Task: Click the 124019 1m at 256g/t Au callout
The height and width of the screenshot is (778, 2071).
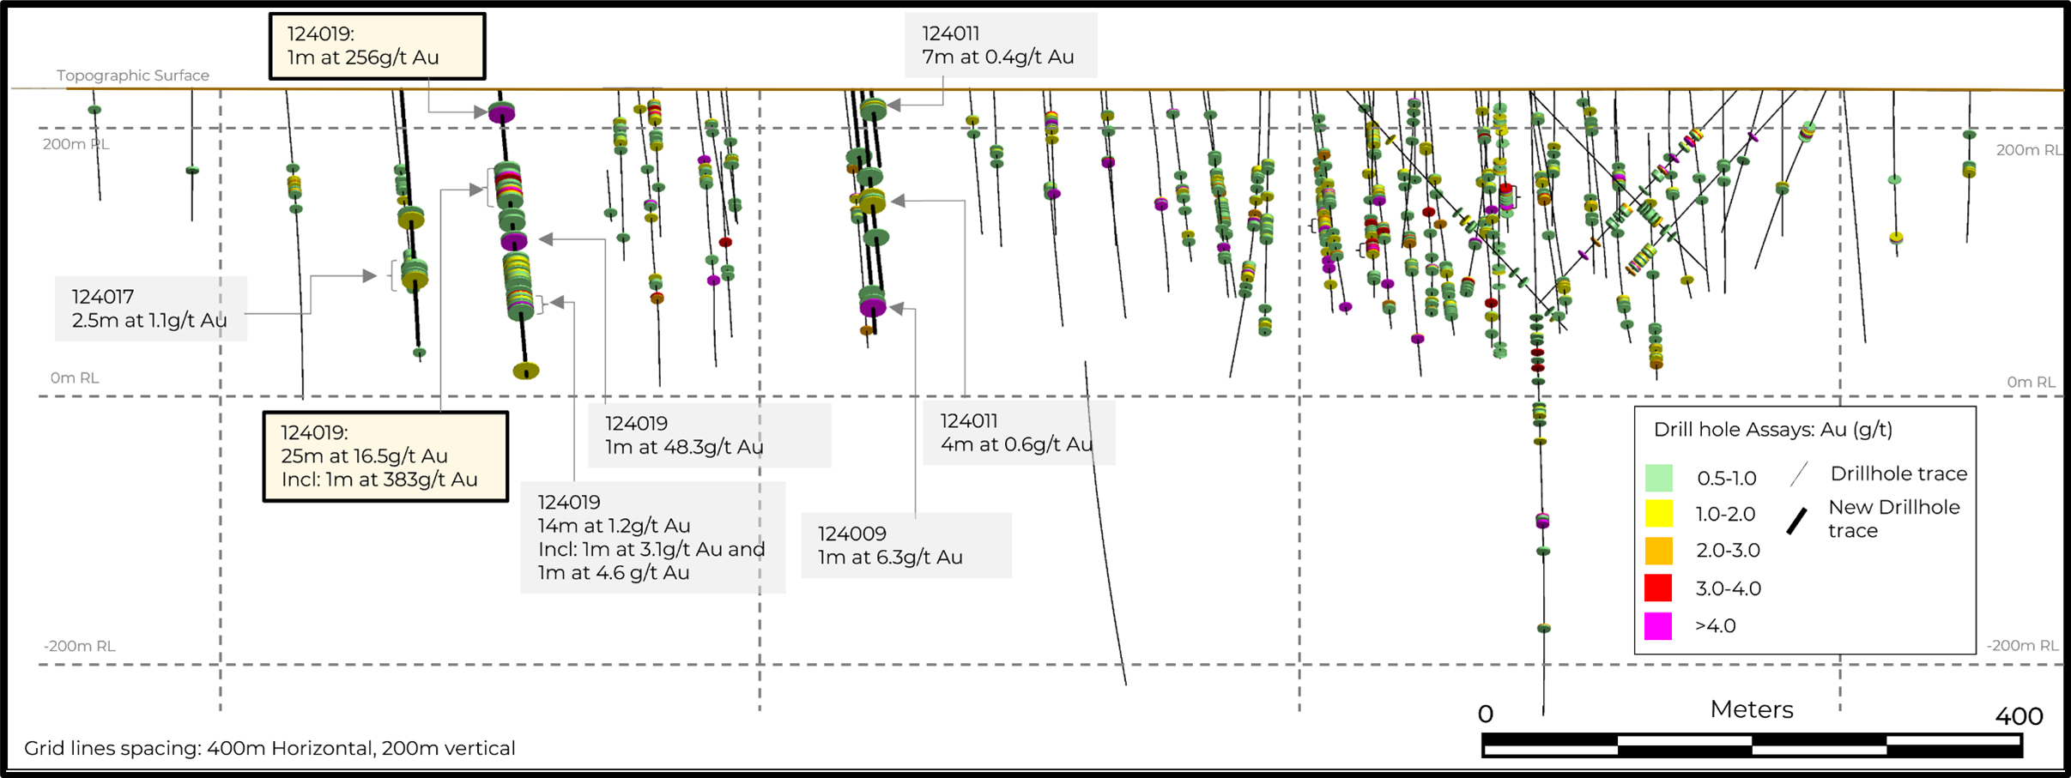Action: tap(377, 46)
